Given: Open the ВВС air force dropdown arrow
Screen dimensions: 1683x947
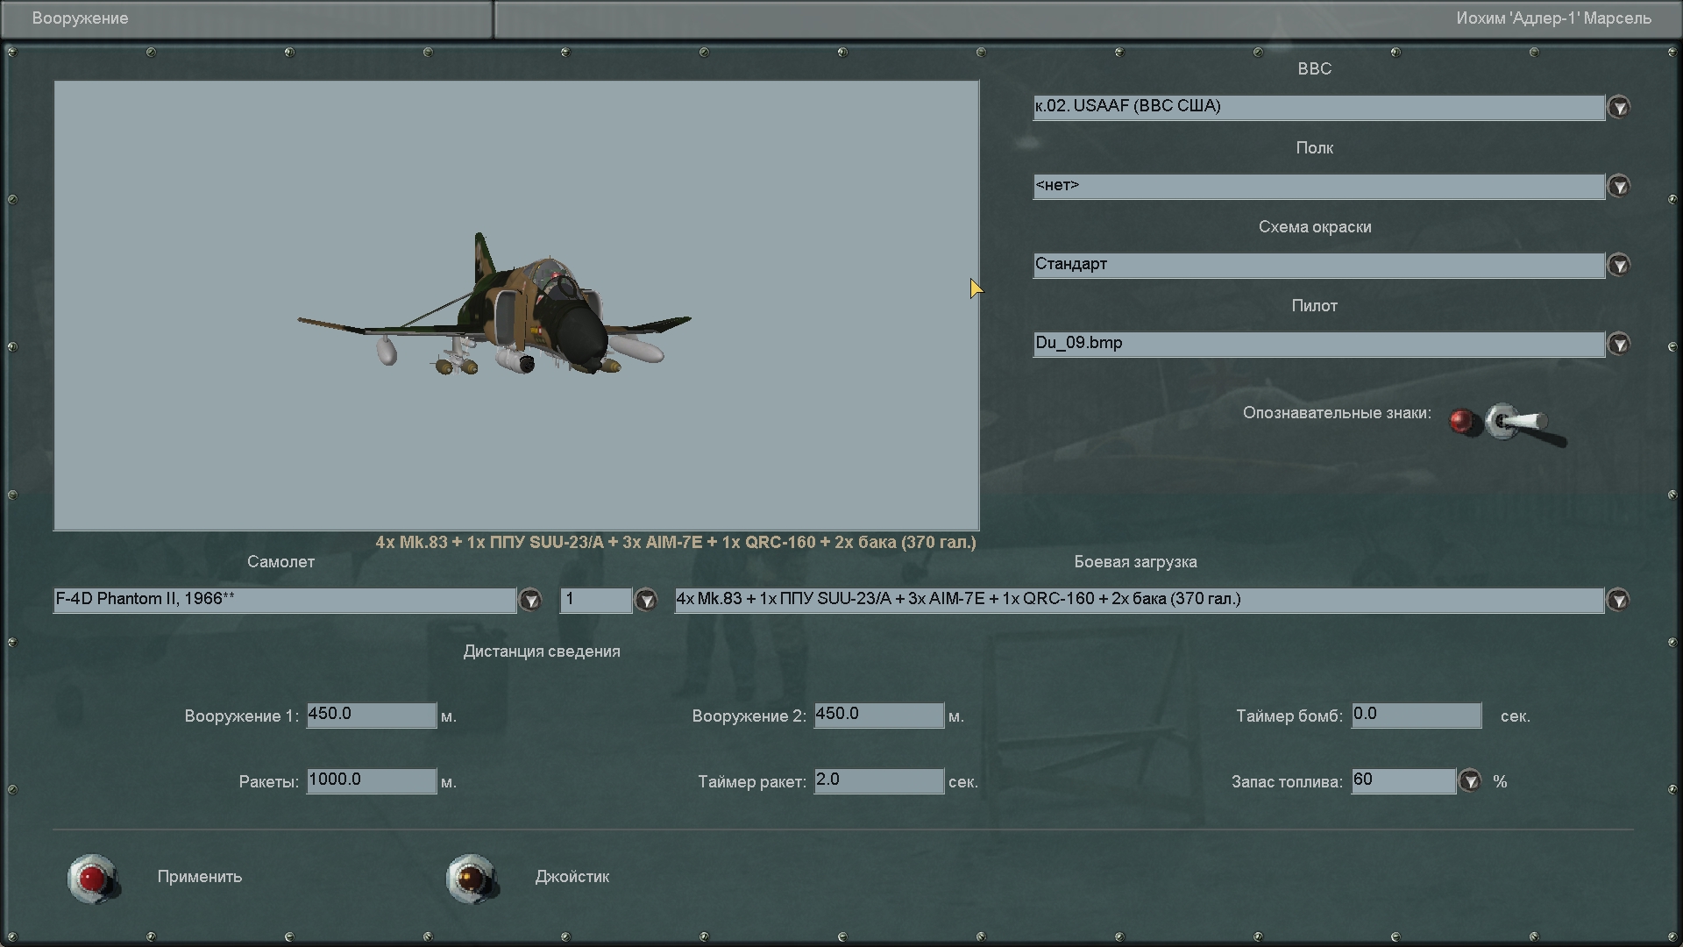Looking at the screenshot, I should click(1619, 107).
